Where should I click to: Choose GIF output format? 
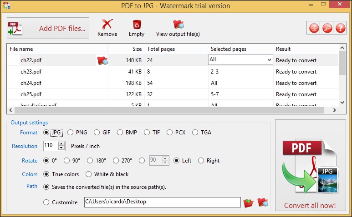click(x=97, y=133)
